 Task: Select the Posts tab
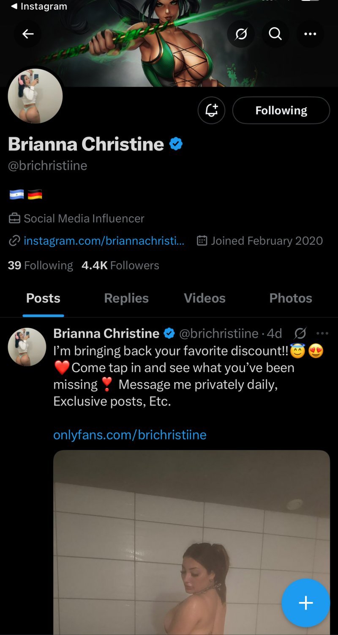click(43, 298)
